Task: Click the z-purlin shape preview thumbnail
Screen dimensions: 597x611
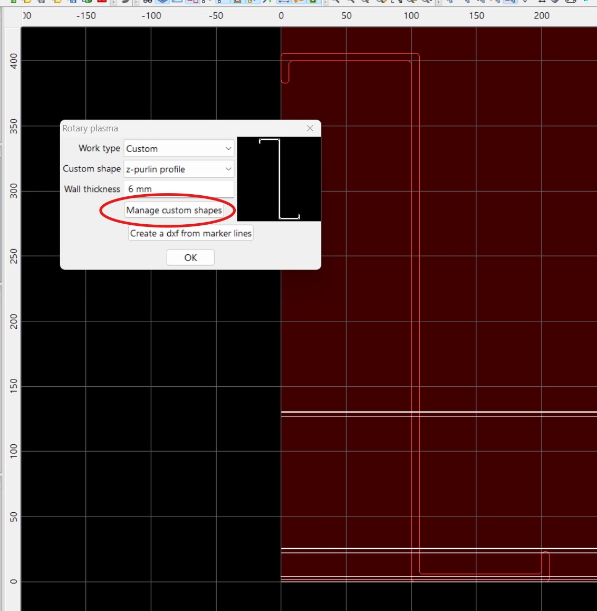Action: coord(279,179)
